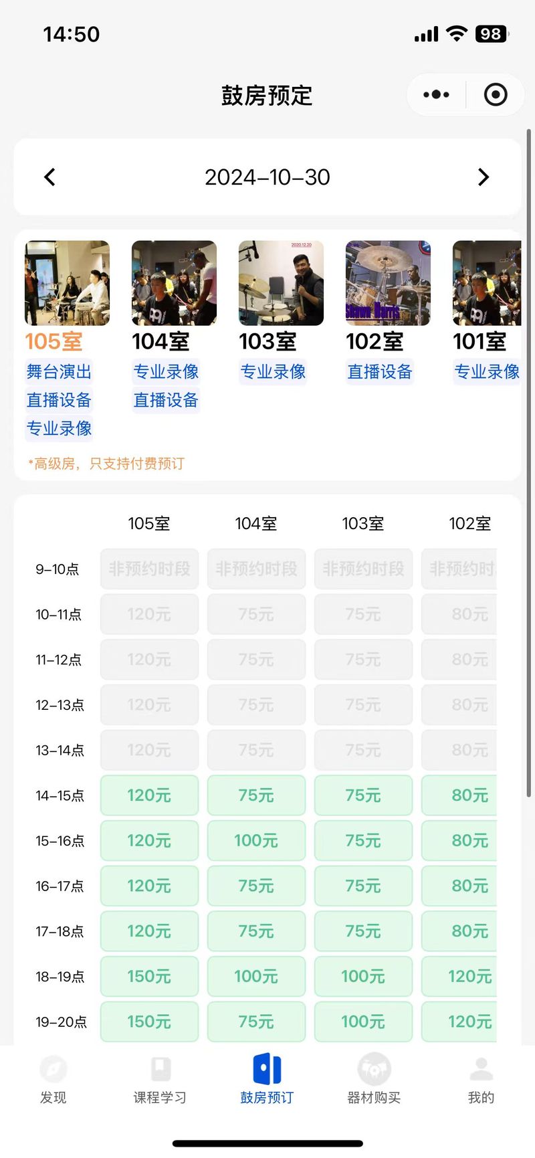
Task: Toggle 14-15点 slot for 105室 at 120元
Action: point(149,795)
